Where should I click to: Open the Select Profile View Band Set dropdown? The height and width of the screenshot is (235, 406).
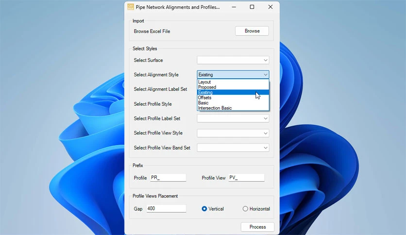tap(233, 148)
